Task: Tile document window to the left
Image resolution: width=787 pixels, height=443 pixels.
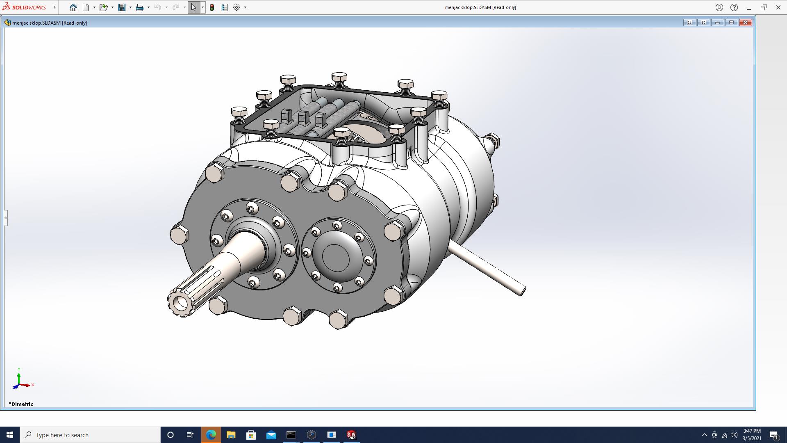Action: click(x=690, y=23)
